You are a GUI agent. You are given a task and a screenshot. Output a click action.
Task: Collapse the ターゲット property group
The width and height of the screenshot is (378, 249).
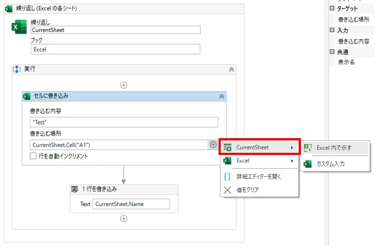(331, 8)
